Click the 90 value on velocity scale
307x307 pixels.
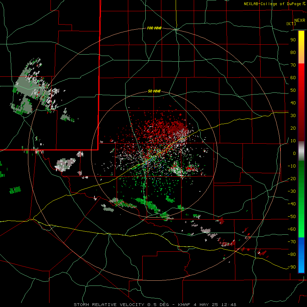(293, 40)
